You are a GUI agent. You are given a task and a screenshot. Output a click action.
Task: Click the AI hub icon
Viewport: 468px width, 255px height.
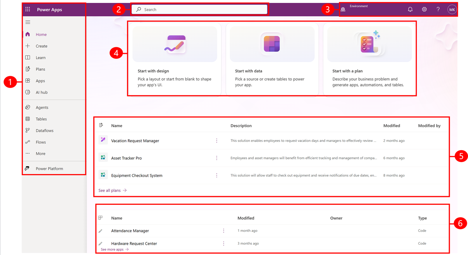[x=28, y=93]
